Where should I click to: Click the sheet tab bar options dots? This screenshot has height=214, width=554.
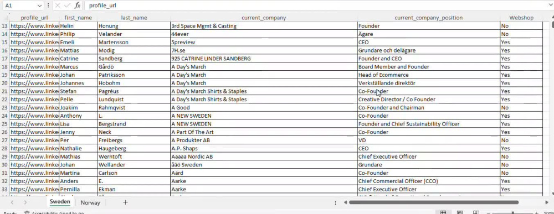(335, 203)
